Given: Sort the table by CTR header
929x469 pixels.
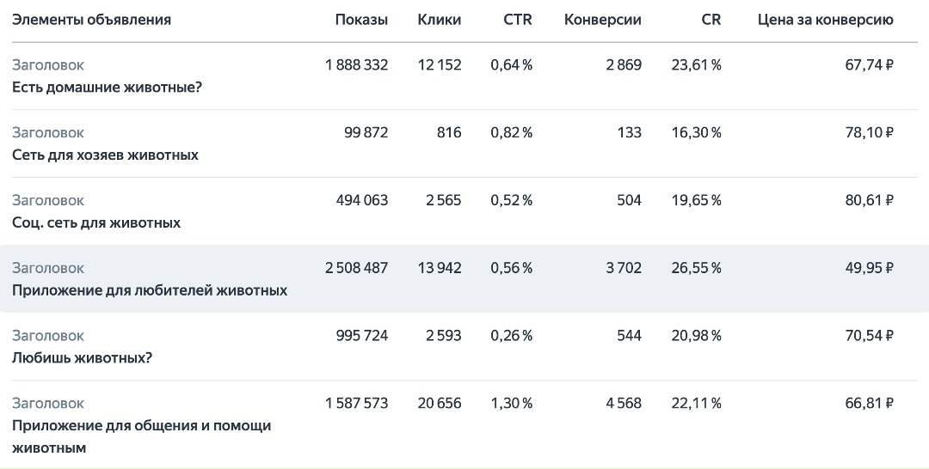Looking at the screenshot, I should pos(518,20).
